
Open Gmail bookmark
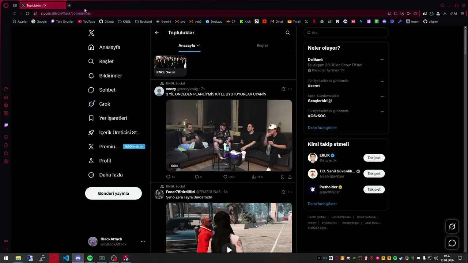click(277, 22)
